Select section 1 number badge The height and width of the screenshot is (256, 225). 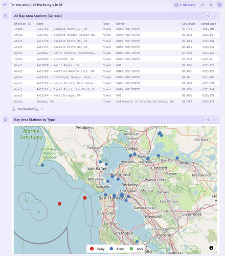point(6,16)
